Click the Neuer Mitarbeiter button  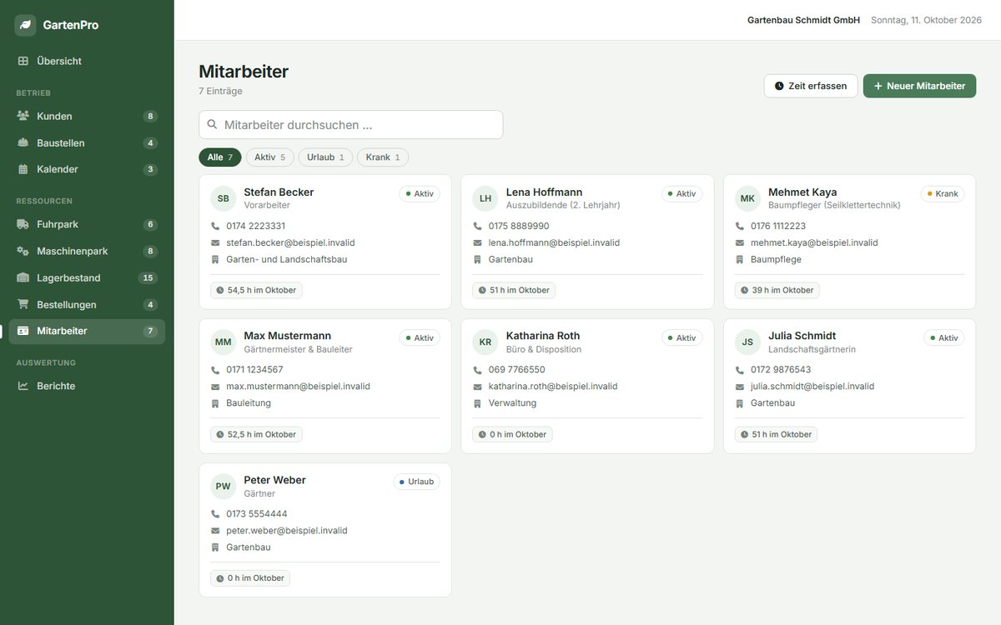[919, 86]
